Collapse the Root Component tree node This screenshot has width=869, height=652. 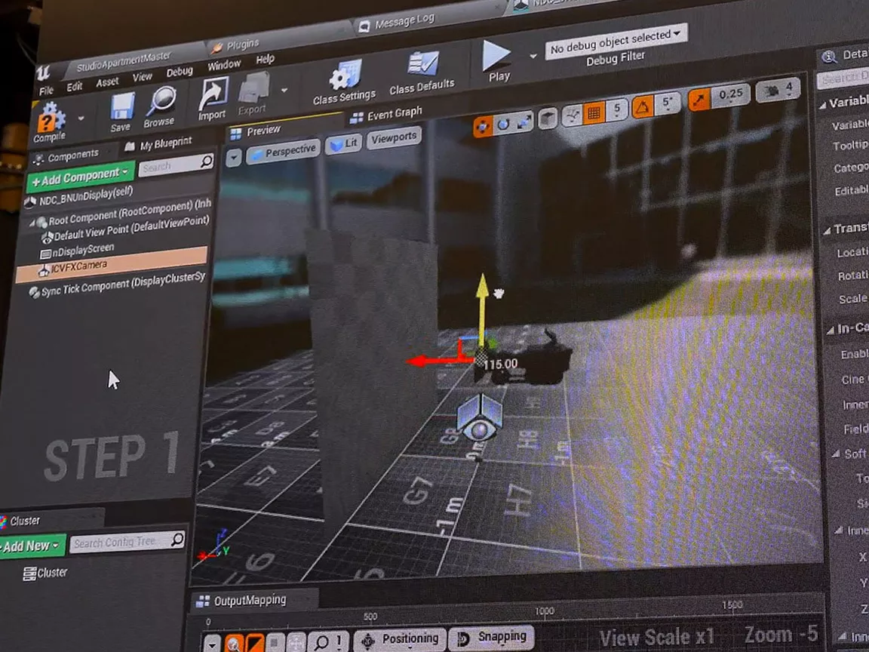coord(32,223)
